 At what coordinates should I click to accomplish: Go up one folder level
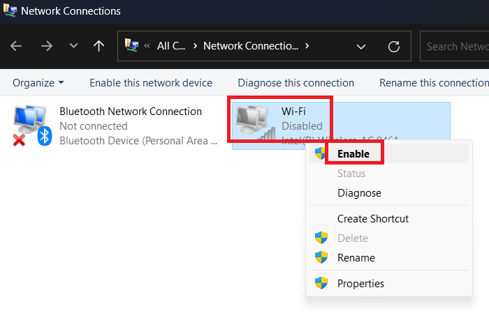[99, 47]
